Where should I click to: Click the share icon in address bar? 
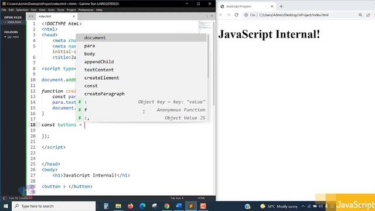tap(368, 15)
